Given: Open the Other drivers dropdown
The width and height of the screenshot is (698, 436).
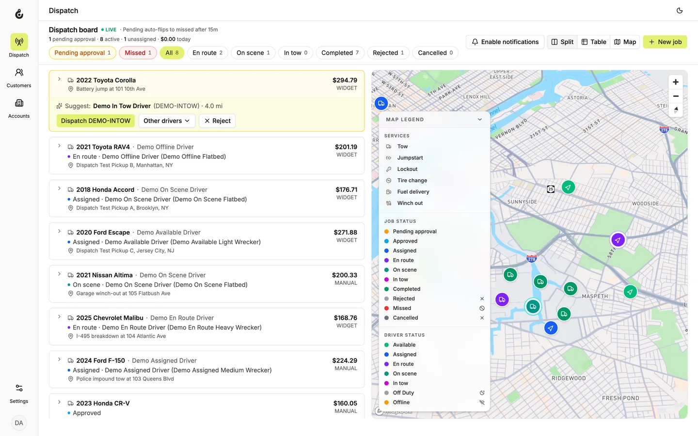Looking at the screenshot, I should [x=167, y=121].
